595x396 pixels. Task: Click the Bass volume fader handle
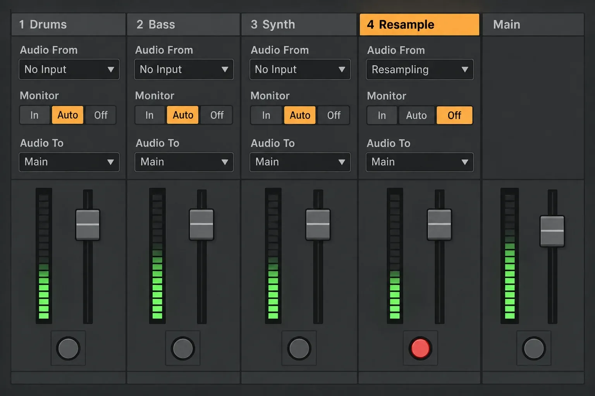(201, 225)
